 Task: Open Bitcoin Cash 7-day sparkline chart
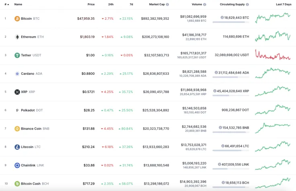click(x=273, y=183)
